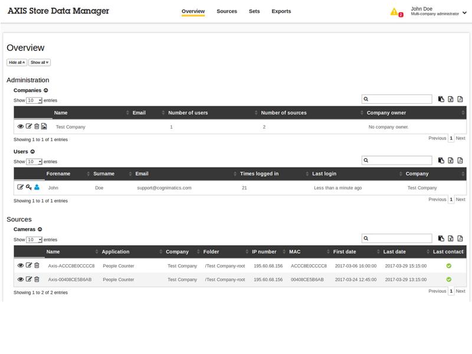
Task: Sort Users by Surname column
Action: (x=104, y=173)
